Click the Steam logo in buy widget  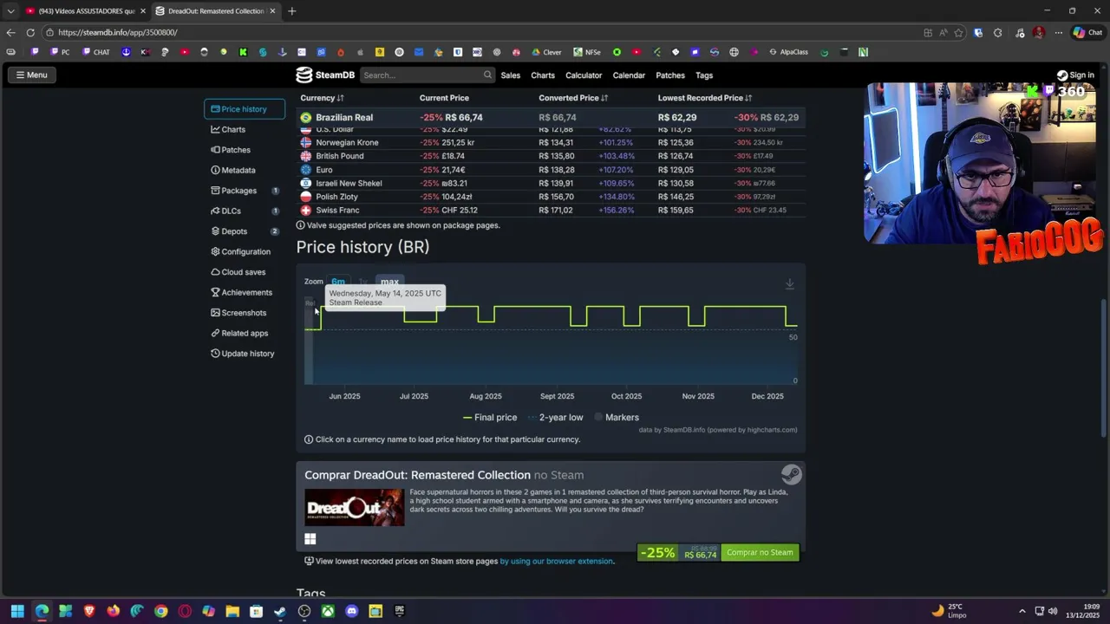[x=791, y=474]
